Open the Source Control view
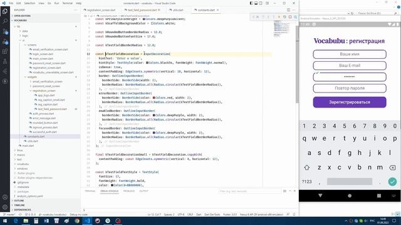The image size is (401, 225). (5, 31)
